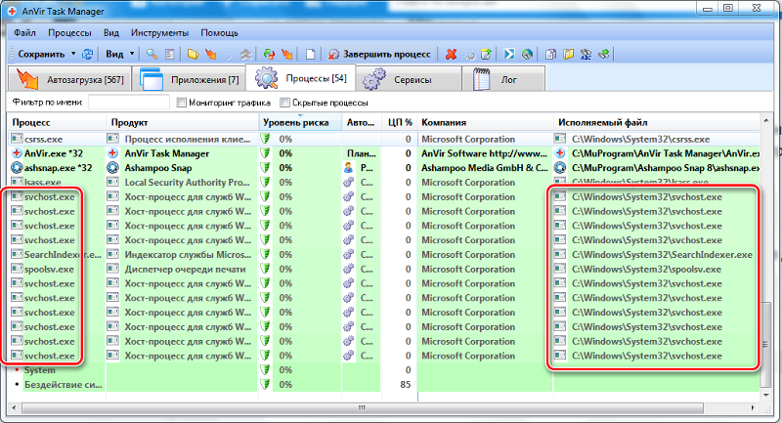Click the green-red restart process icon
The height and width of the screenshot is (423, 782).
coord(269,54)
